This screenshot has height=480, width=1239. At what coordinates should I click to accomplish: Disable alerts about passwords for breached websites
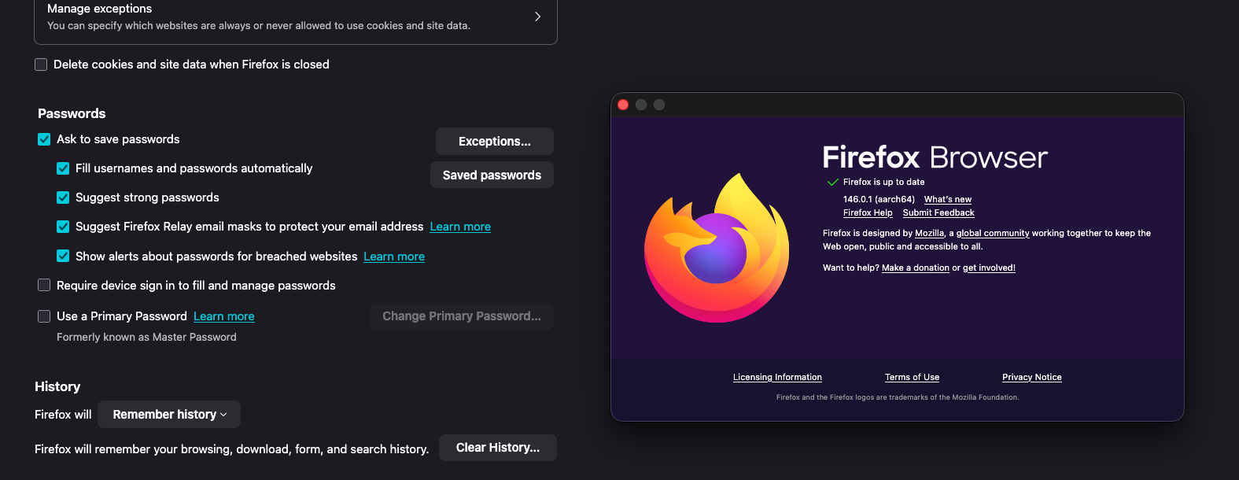[x=63, y=257]
